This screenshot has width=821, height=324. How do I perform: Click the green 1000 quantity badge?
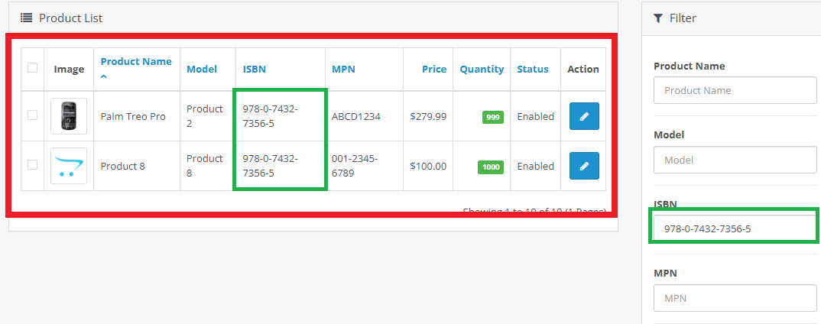491,167
